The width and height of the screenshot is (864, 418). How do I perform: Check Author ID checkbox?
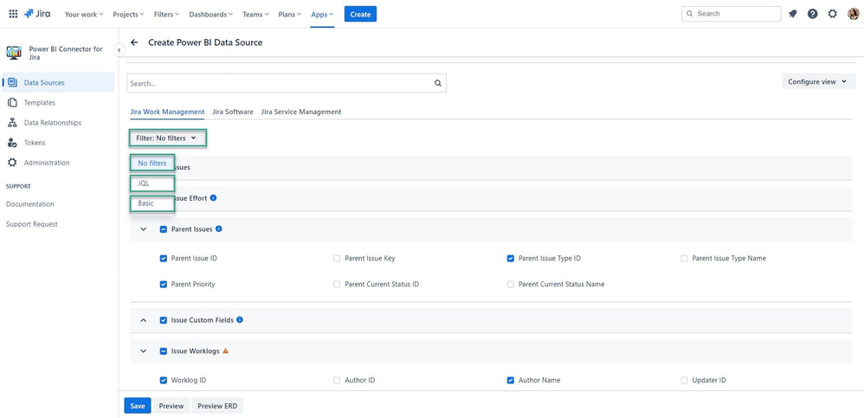pos(337,380)
